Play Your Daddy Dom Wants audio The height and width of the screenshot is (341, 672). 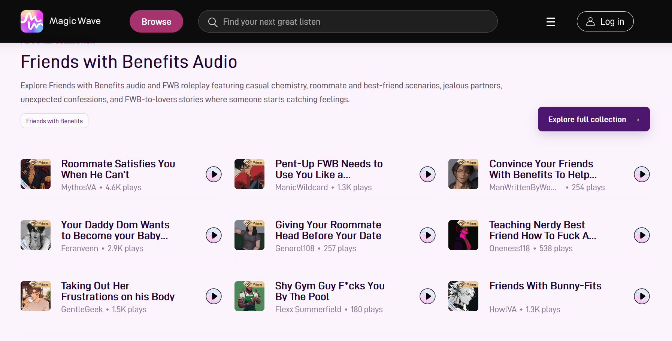pyautogui.click(x=214, y=235)
